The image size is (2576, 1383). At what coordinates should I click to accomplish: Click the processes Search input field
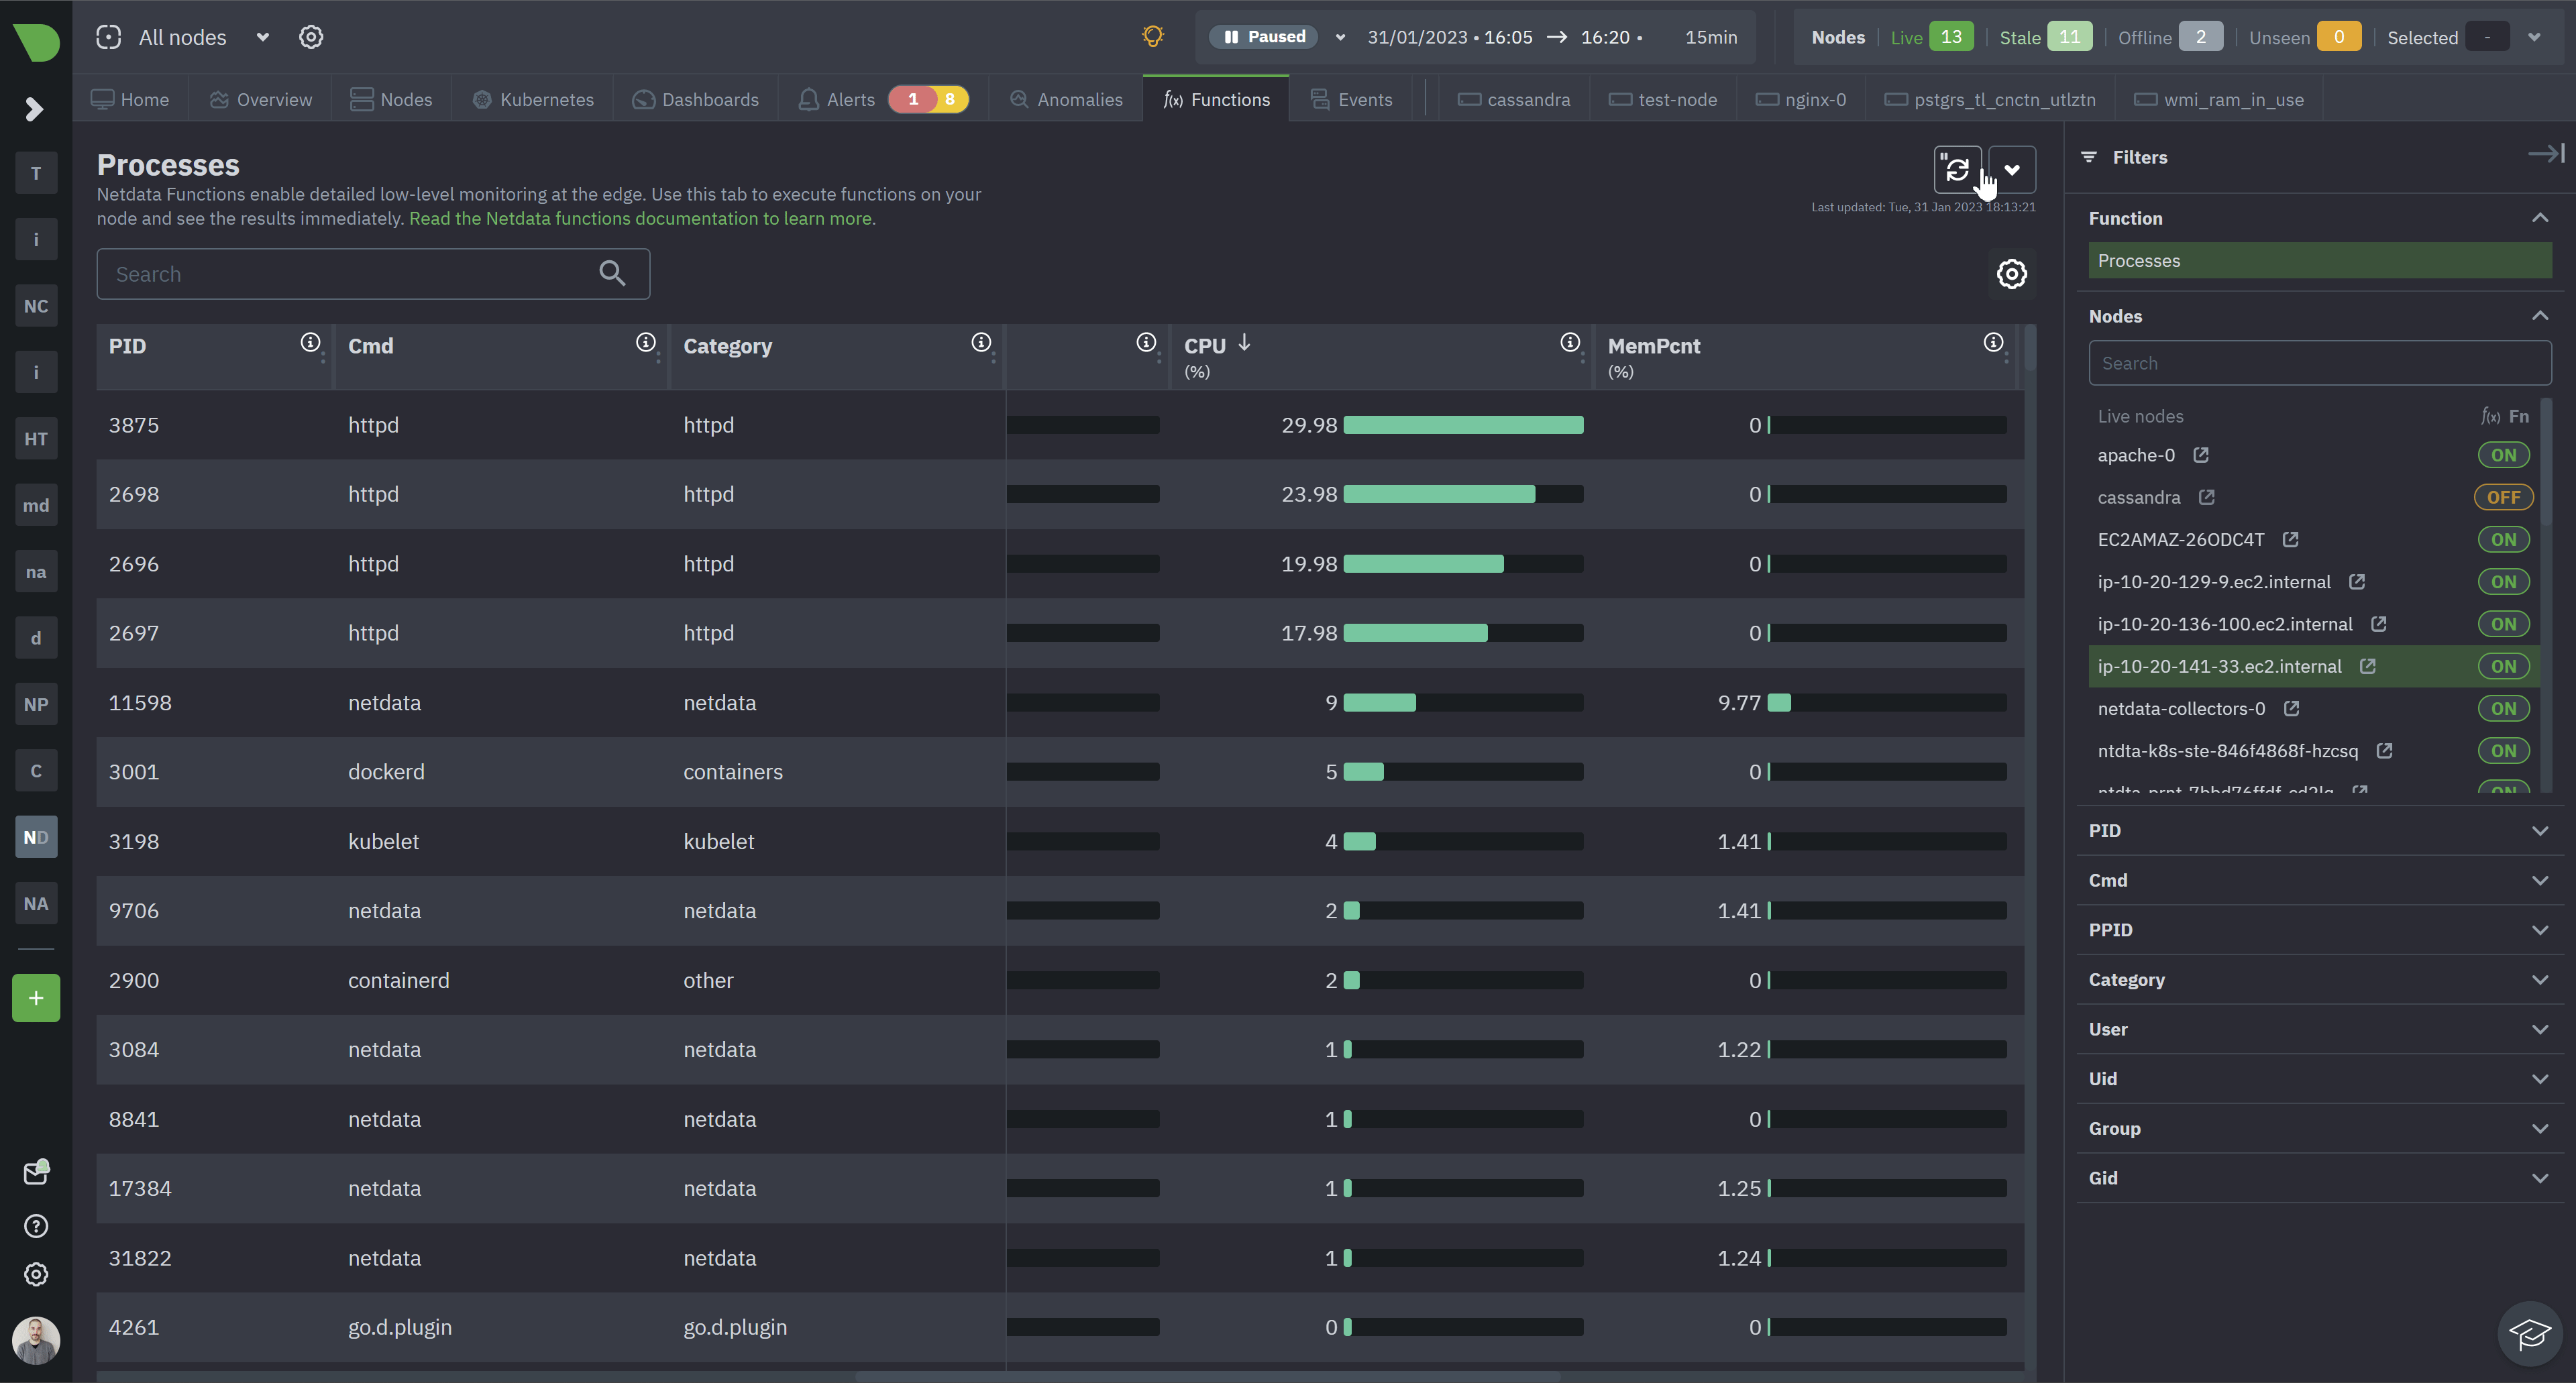click(x=350, y=274)
